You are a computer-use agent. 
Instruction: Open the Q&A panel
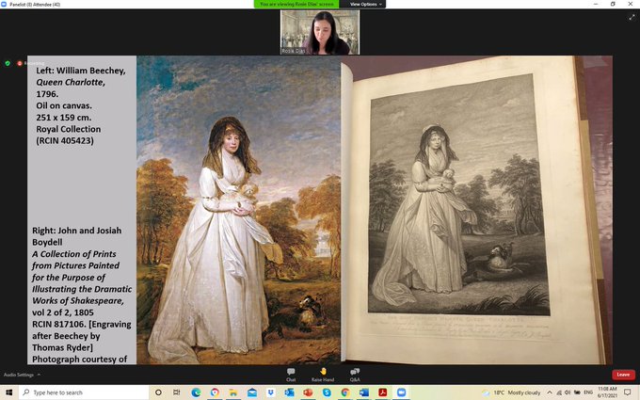coord(355,375)
